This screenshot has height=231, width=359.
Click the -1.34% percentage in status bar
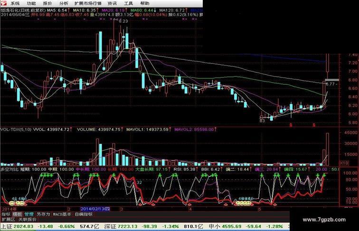(170, 227)
